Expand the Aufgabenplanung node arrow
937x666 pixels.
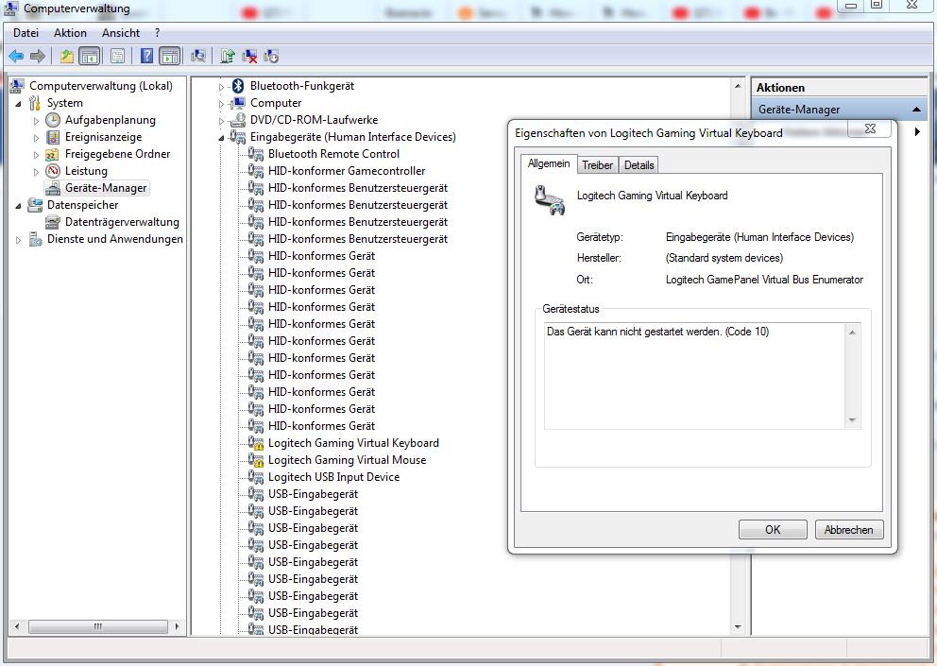click(x=37, y=121)
